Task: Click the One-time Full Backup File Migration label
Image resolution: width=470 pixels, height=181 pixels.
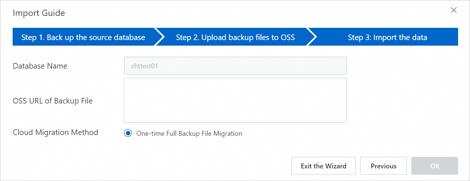Action: pyautogui.click(x=189, y=134)
